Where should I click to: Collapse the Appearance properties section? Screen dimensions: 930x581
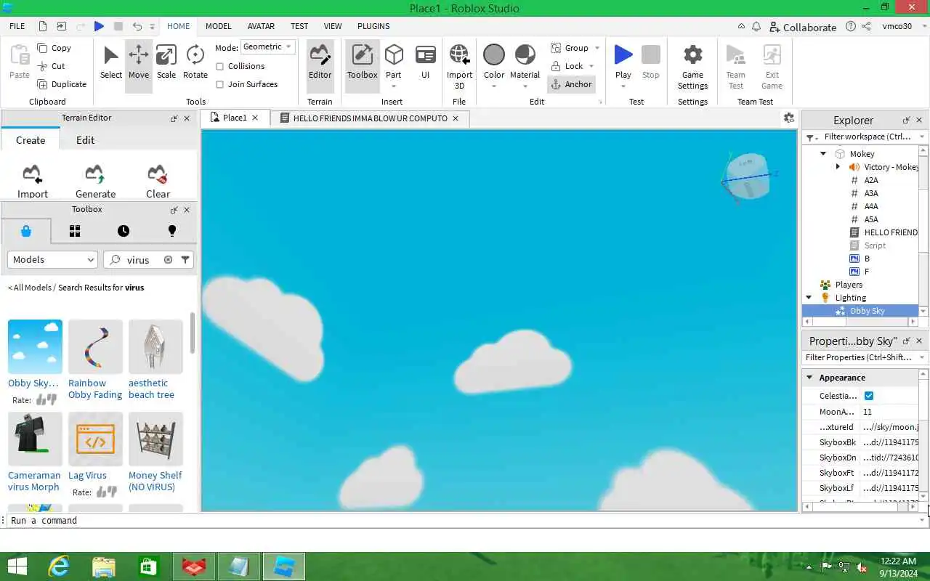pyautogui.click(x=809, y=377)
